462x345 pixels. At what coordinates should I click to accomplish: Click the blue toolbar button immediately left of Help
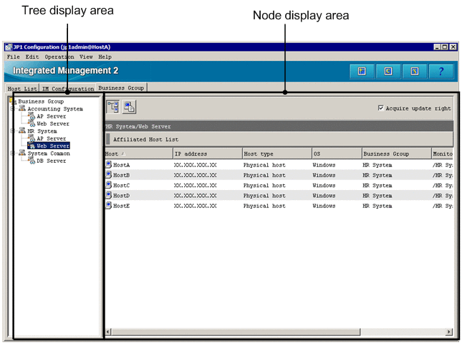pyautogui.click(x=414, y=71)
